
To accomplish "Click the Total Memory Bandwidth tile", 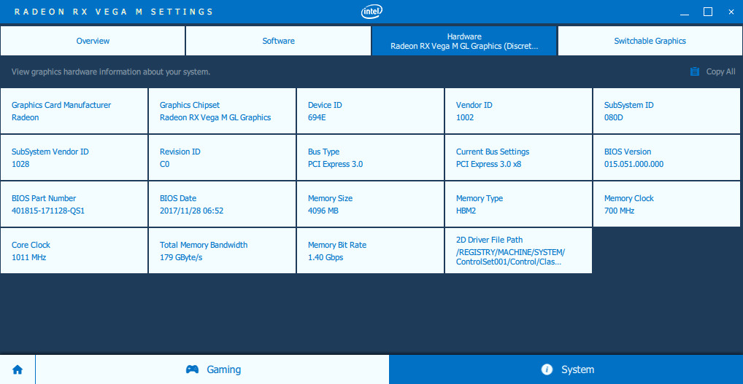I will (222, 251).
